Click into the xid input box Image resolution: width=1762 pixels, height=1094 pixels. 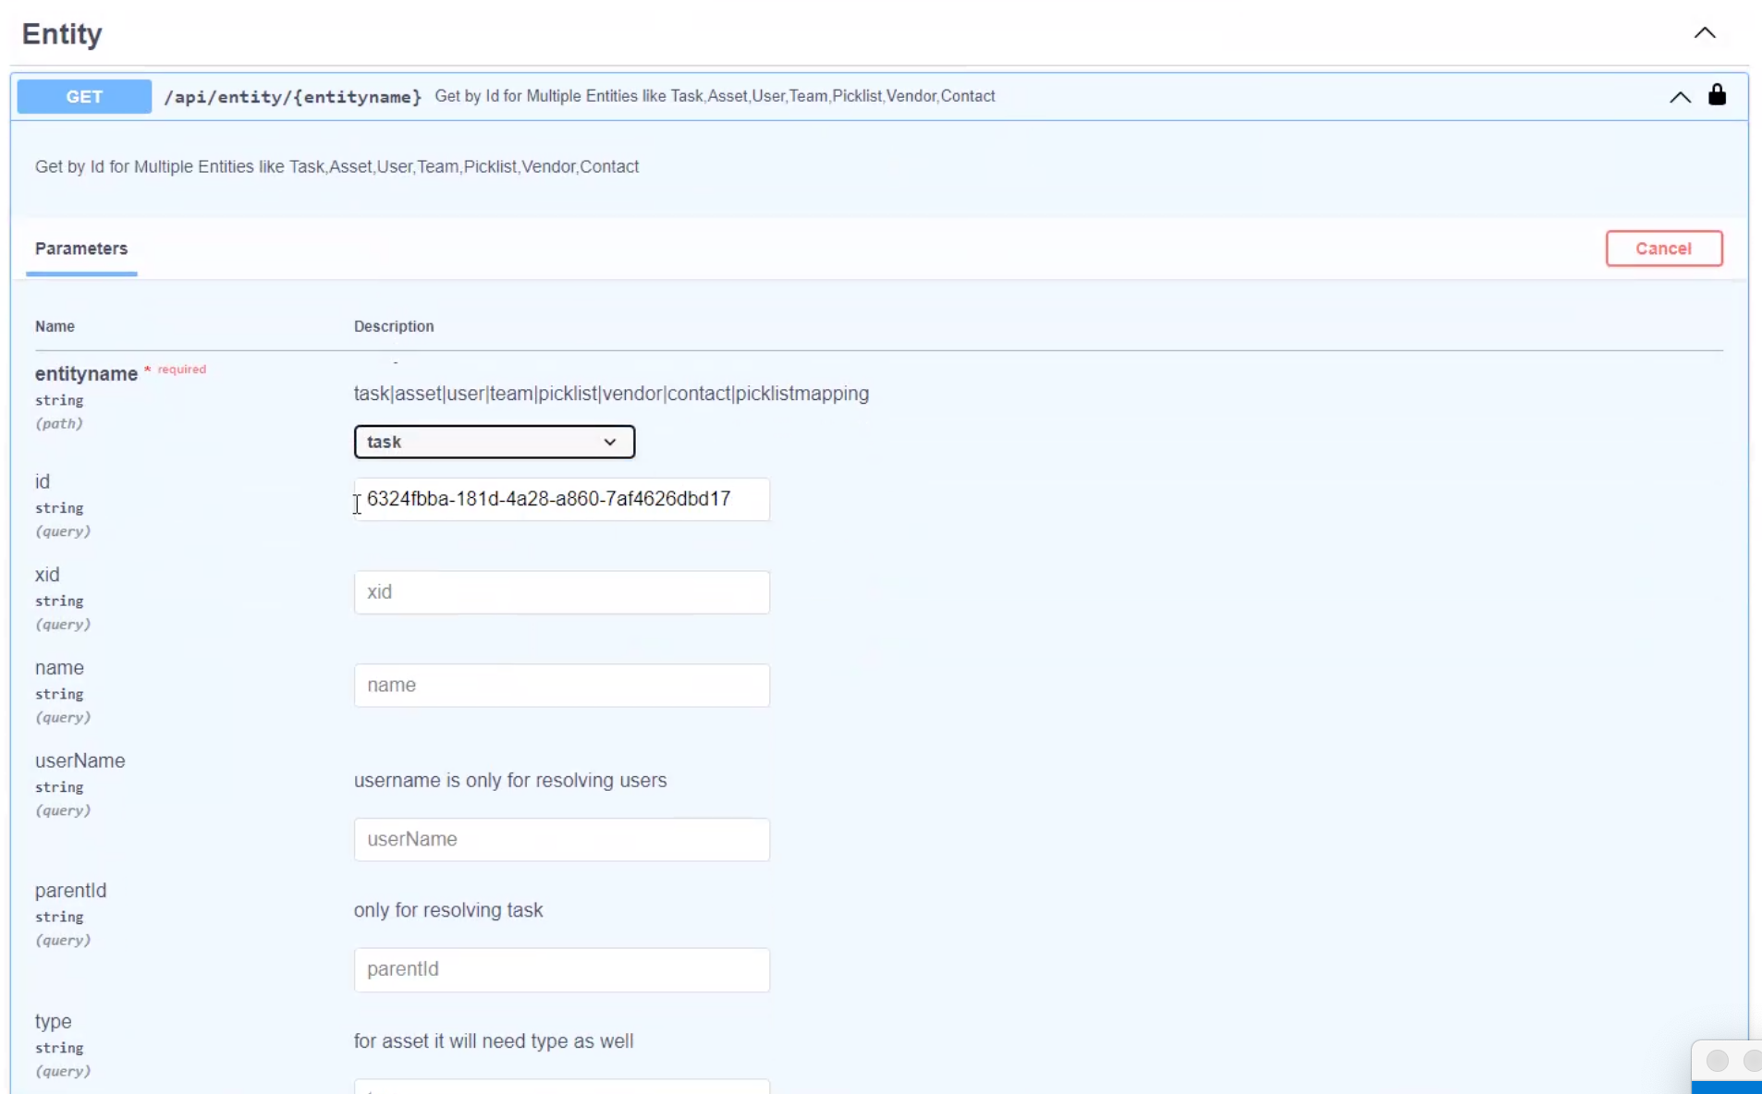click(561, 592)
